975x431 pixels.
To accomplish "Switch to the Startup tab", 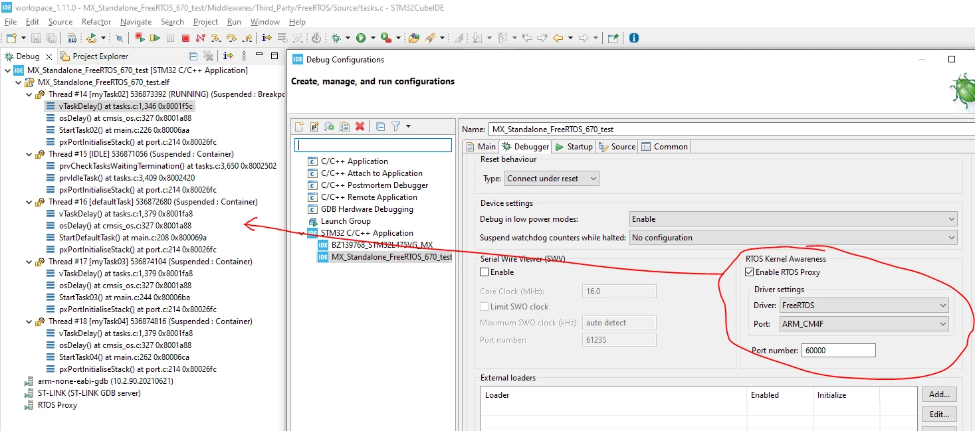I will coord(574,147).
